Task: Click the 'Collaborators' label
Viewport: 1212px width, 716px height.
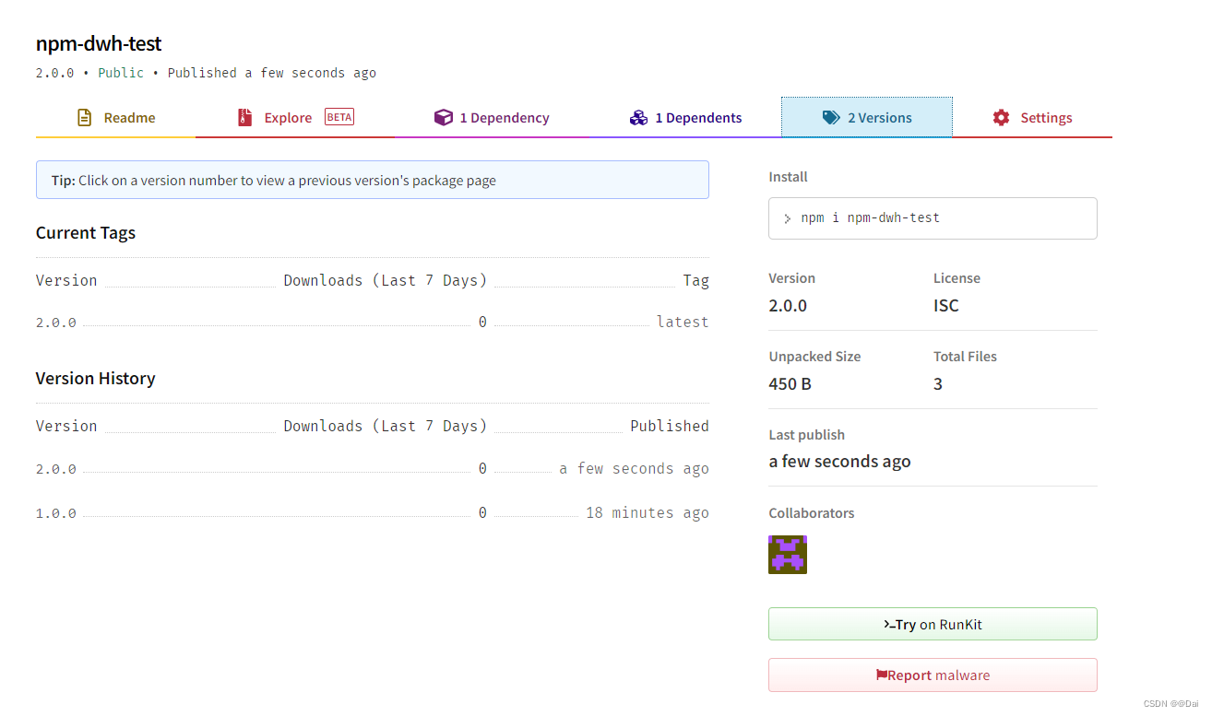Action: (x=812, y=513)
